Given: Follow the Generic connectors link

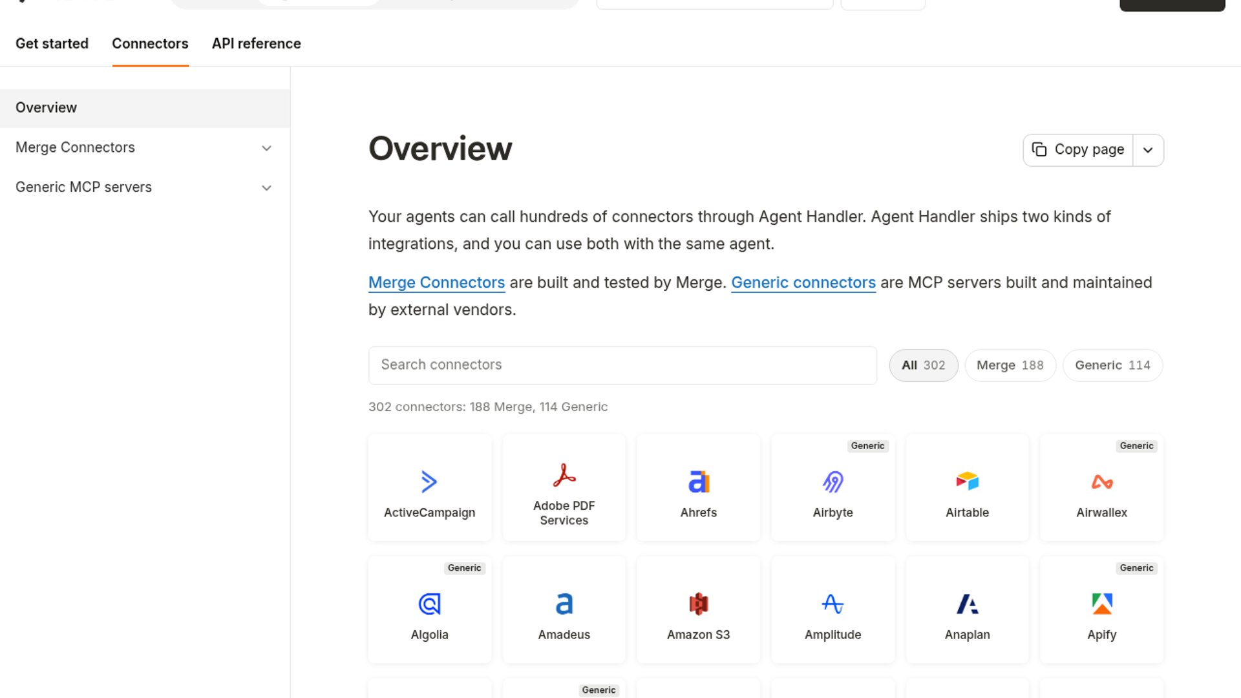Looking at the screenshot, I should click(803, 282).
